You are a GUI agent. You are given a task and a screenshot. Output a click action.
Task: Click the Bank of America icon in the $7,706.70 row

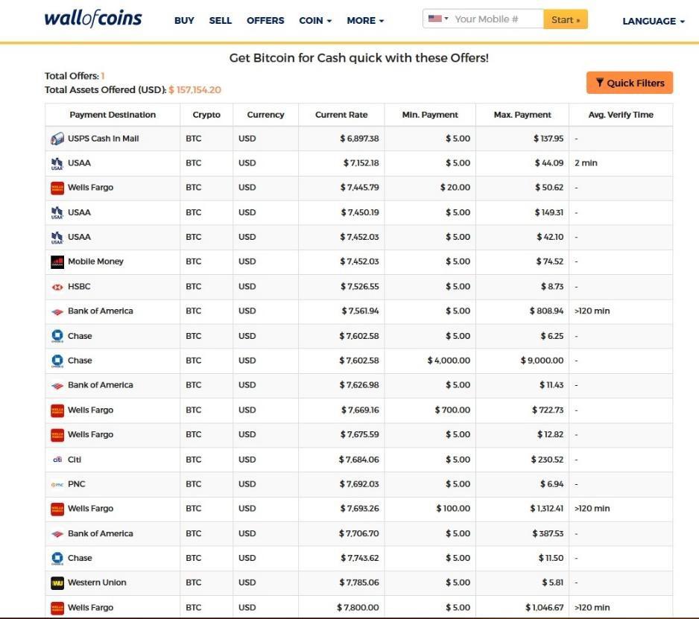click(57, 534)
